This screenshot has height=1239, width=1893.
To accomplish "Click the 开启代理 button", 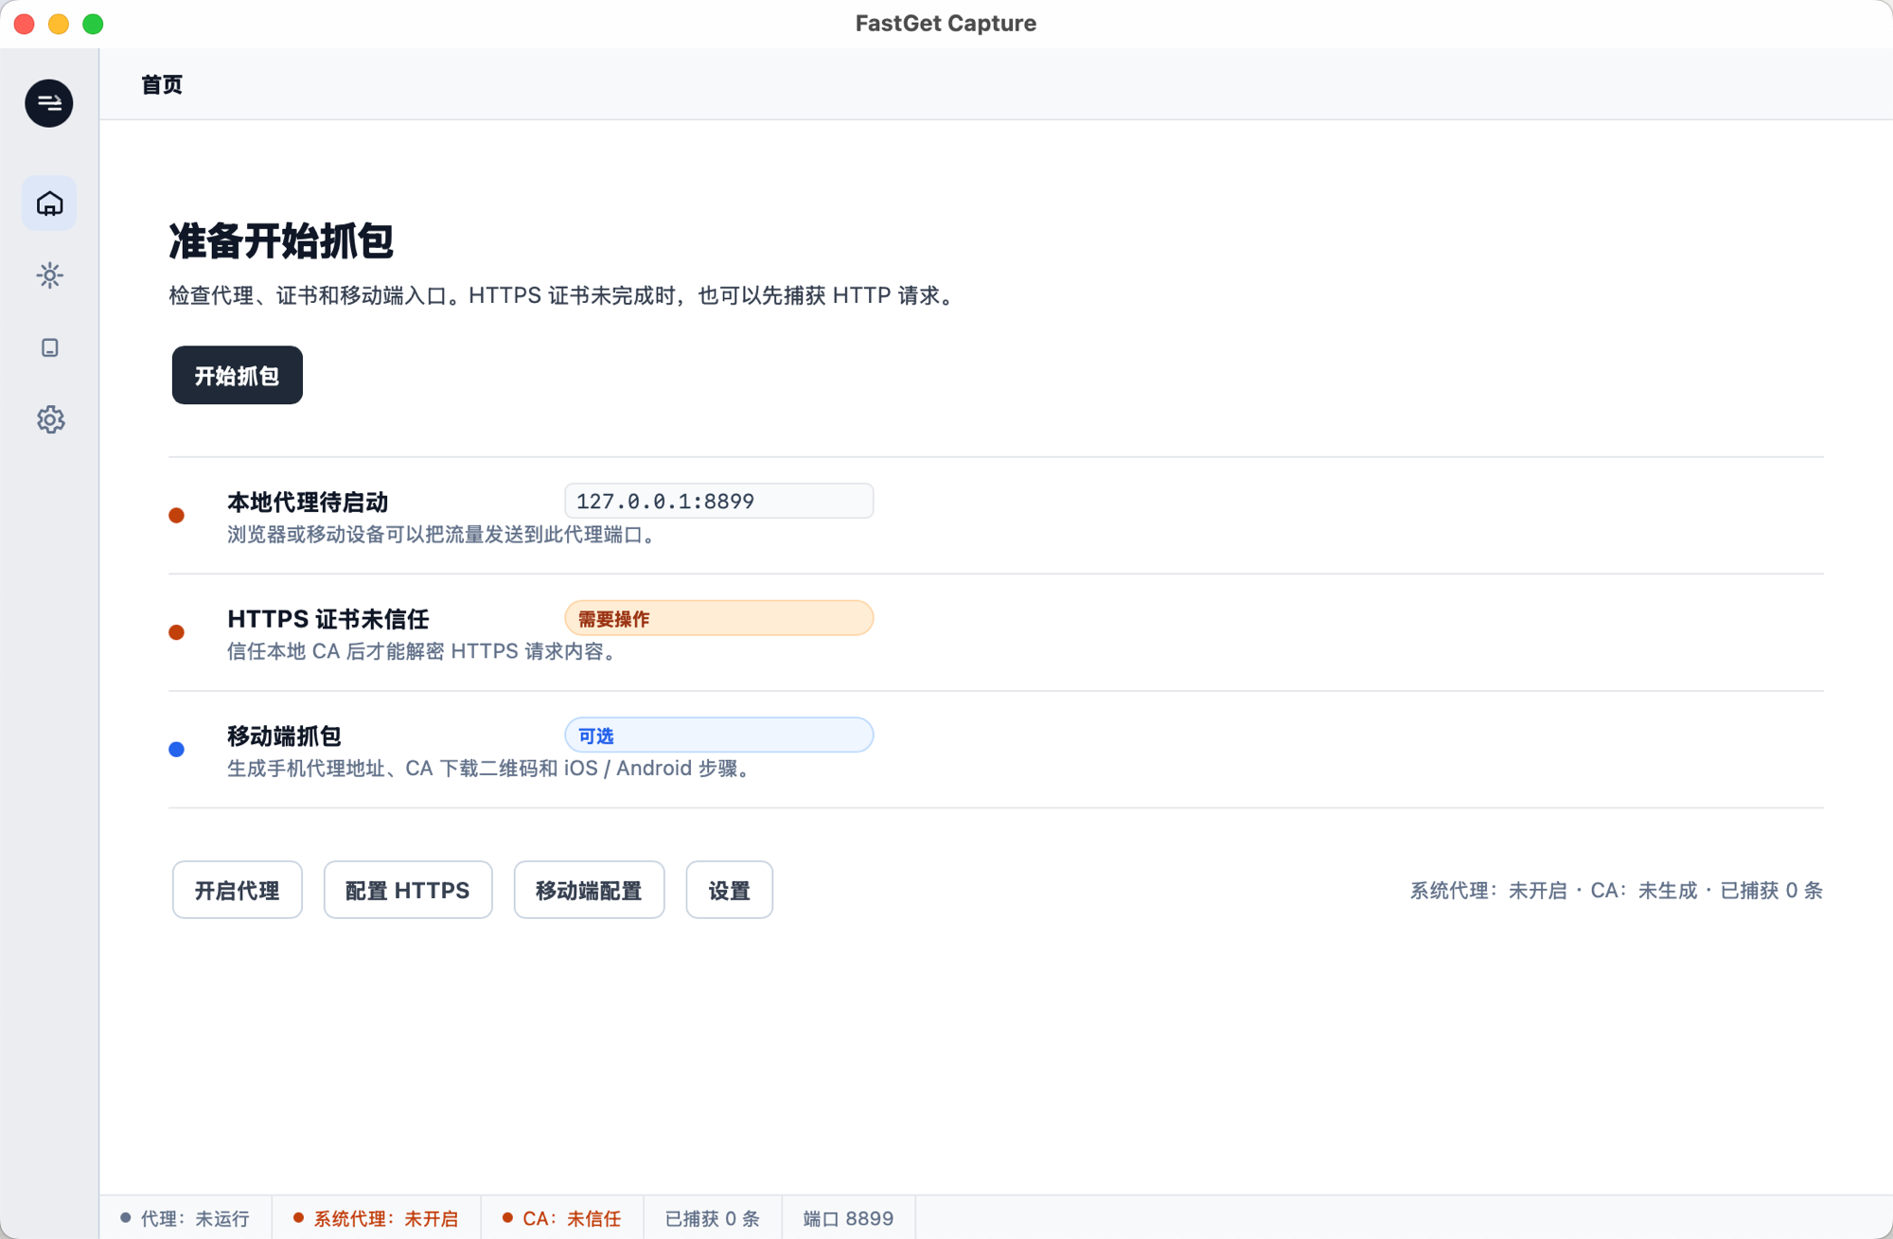I will click(x=237, y=890).
